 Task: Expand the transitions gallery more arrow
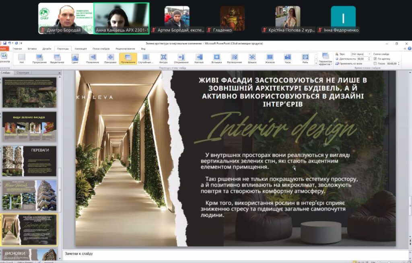[315, 64]
